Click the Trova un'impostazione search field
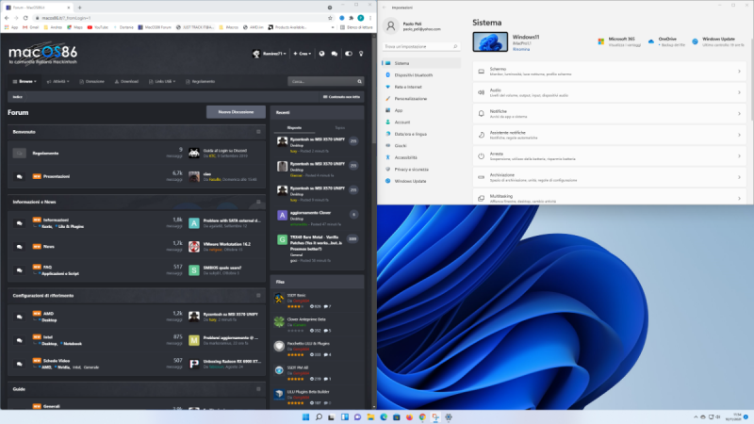Viewport: 754px width, 424px height. [420, 46]
